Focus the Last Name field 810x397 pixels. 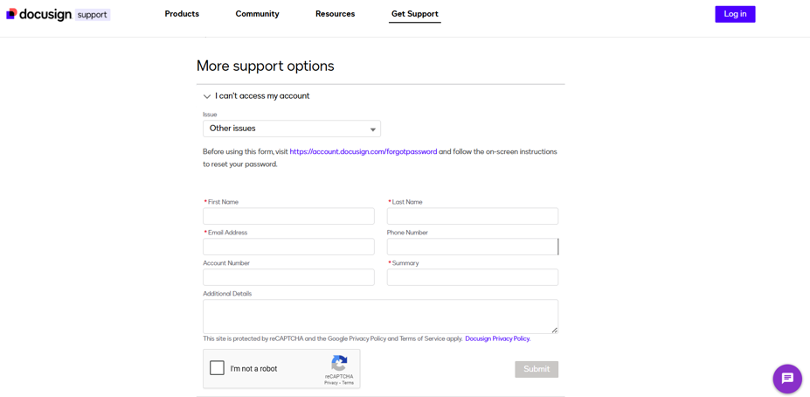(473, 216)
